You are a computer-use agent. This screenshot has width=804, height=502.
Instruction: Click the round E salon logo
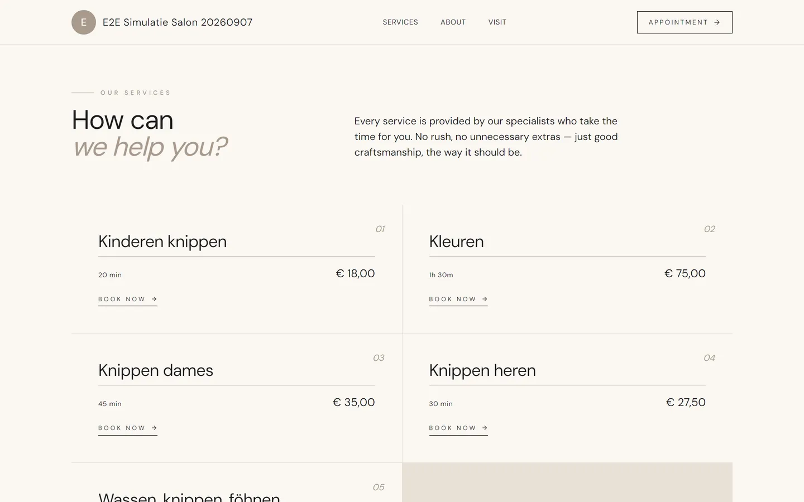point(84,22)
